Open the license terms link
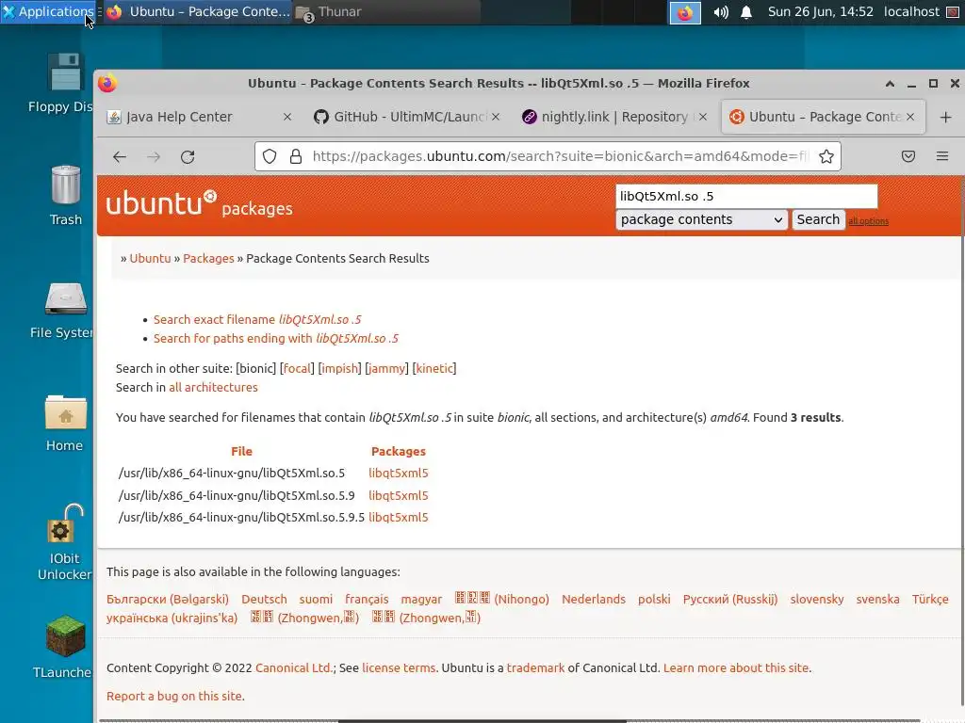The height and width of the screenshot is (723, 965). pyautogui.click(x=399, y=667)
